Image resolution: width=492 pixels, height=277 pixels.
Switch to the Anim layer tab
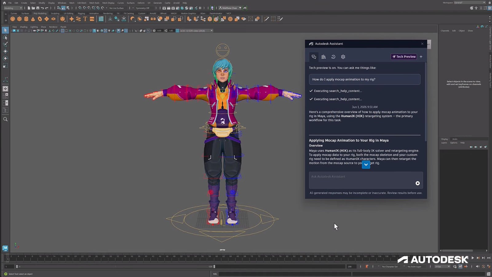[x=455, y=139]
